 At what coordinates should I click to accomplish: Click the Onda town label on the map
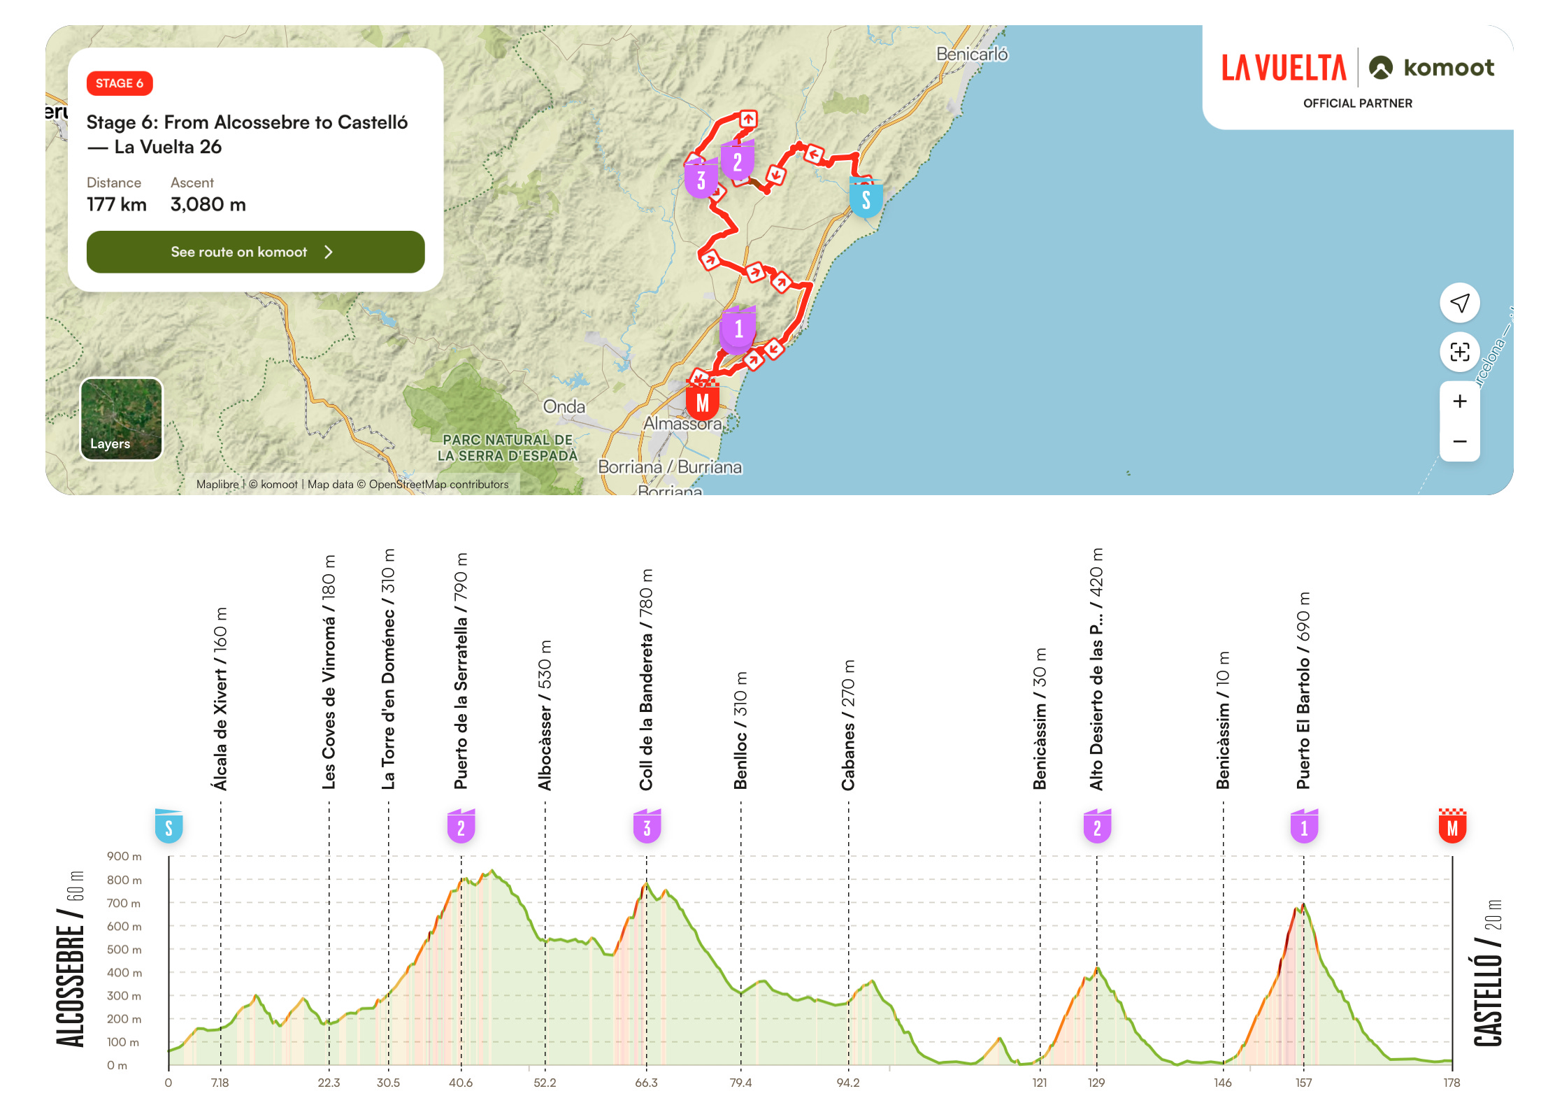(564, 406)
